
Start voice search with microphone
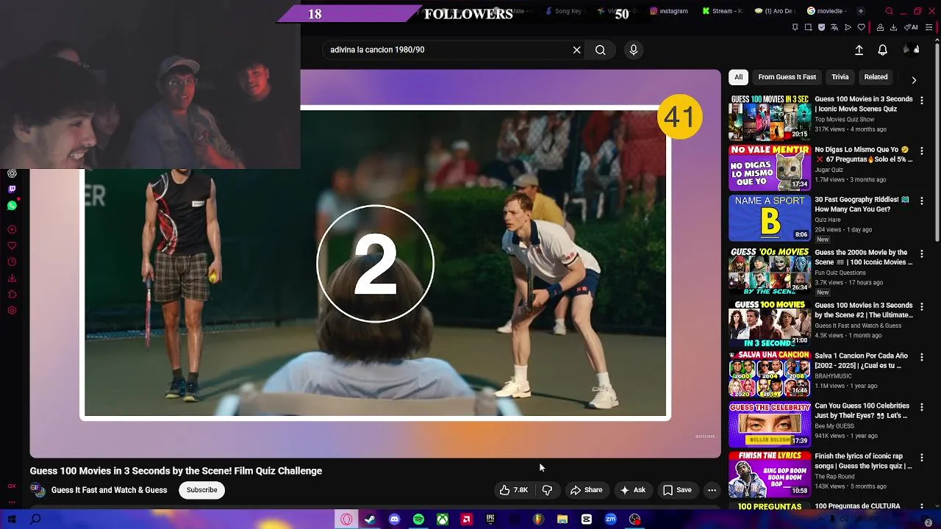[634, 50]
